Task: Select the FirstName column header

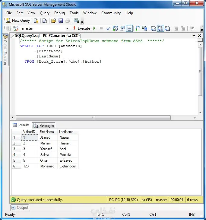Action: pos(48,132)
